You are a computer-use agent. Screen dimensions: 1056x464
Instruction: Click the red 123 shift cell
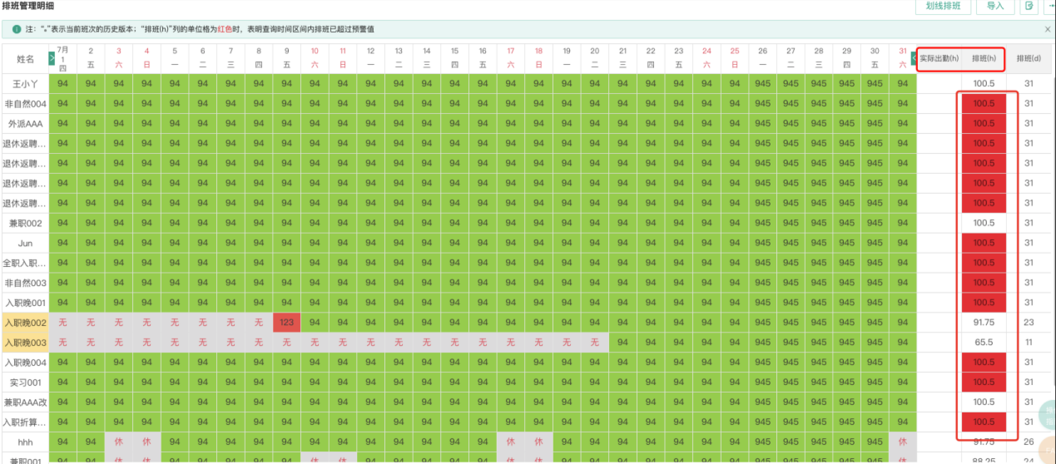(x=287, y=323)
